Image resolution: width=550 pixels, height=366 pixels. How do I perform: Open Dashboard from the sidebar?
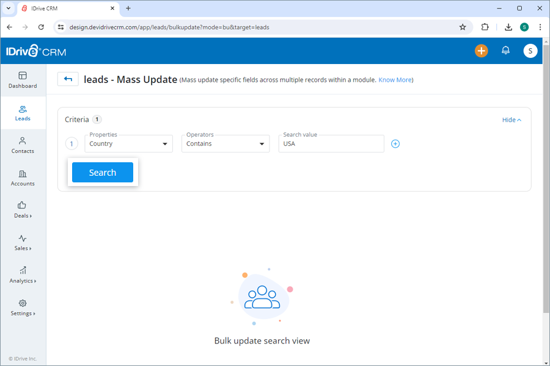(23, 80)
